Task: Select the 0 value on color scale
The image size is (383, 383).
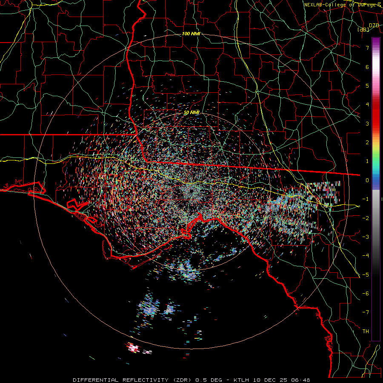Action: (x=367, y=180)
